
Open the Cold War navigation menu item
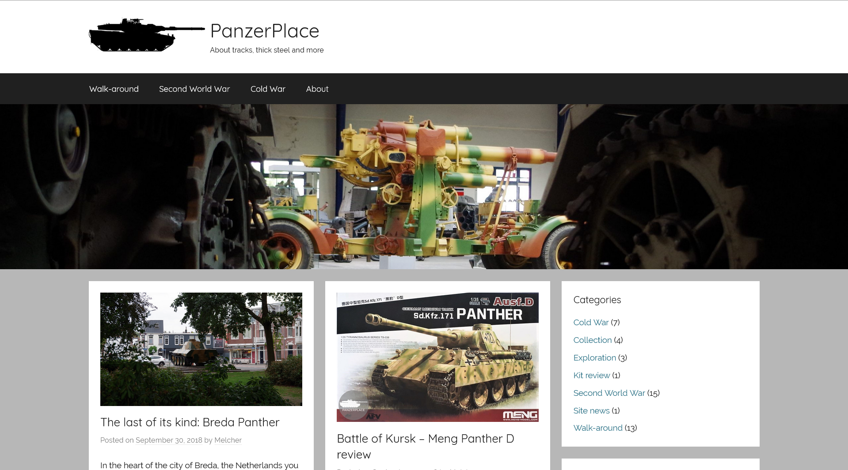[268, 89]
